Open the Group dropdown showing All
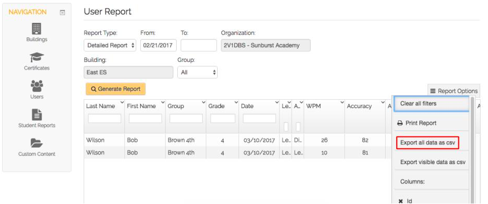The height and width of the screenshot is (204, 488). click(x=197, y=72)
